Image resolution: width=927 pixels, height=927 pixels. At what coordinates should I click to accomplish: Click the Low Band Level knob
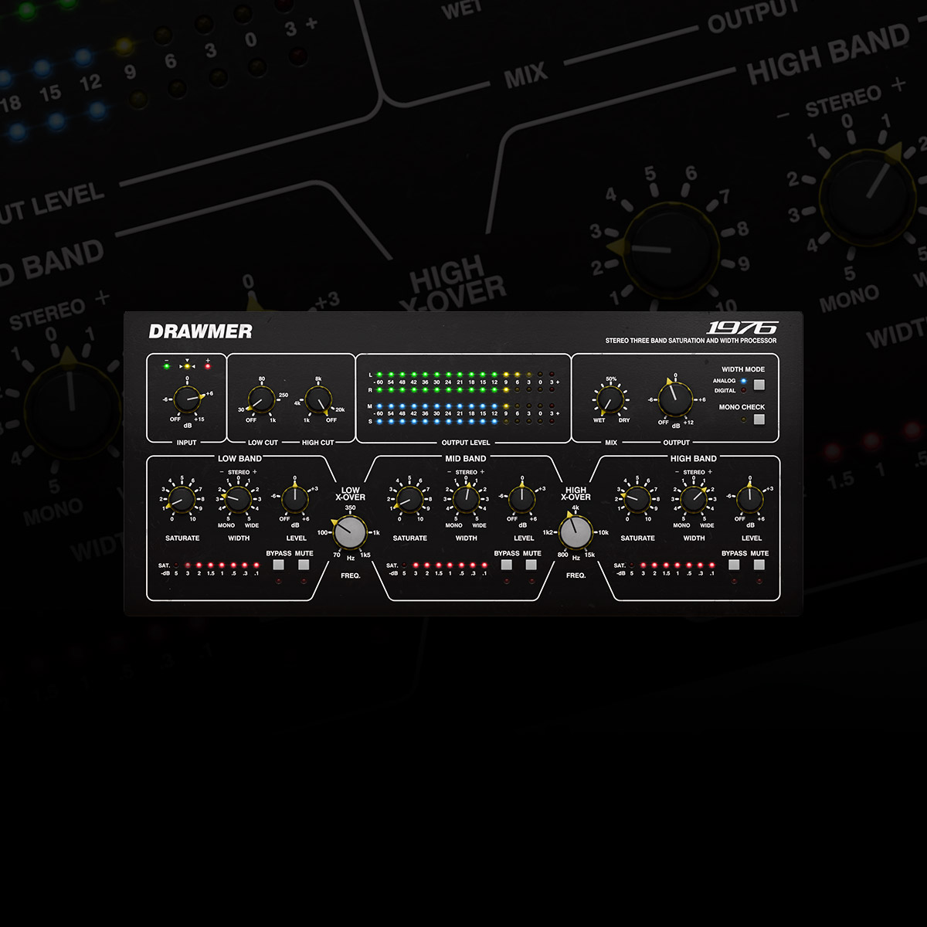[295, 499]
